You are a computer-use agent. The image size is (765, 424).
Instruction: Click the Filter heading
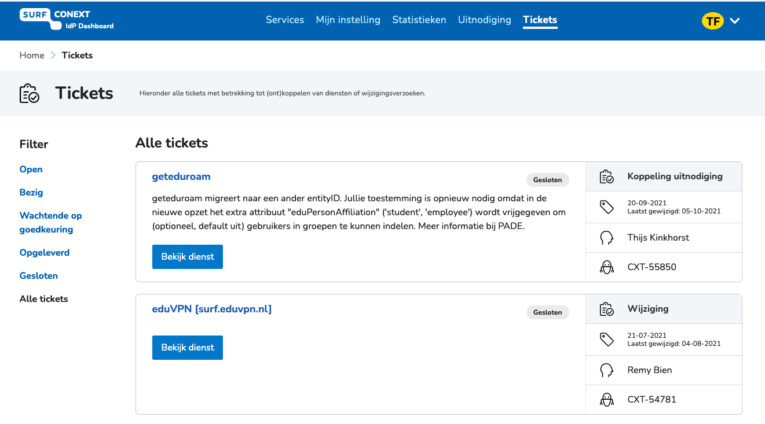[x=34, y=145]
